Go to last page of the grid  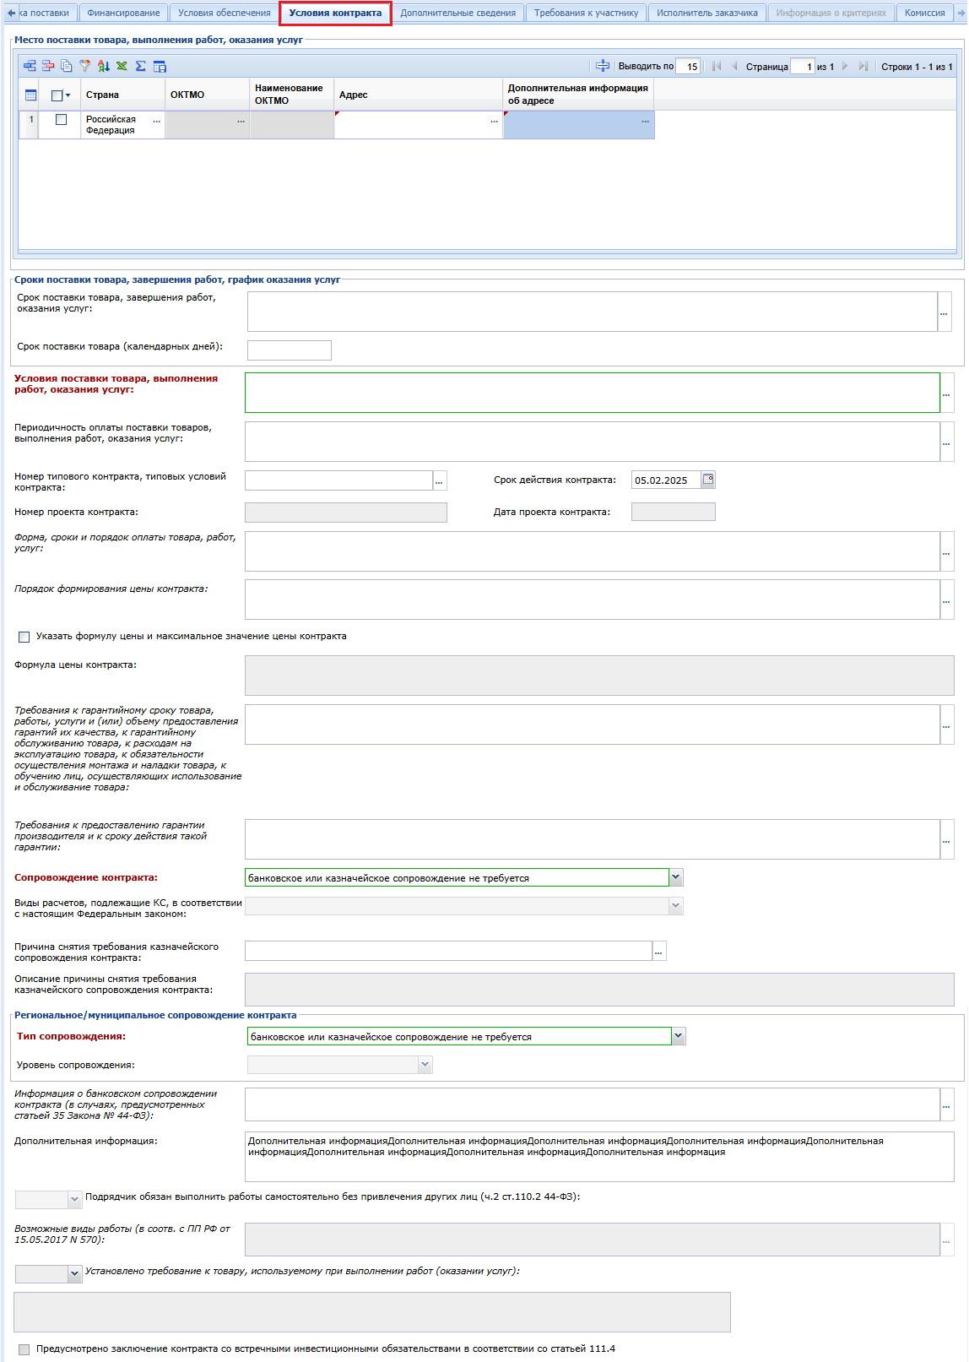pyautogui.click(x=863, y=66)
